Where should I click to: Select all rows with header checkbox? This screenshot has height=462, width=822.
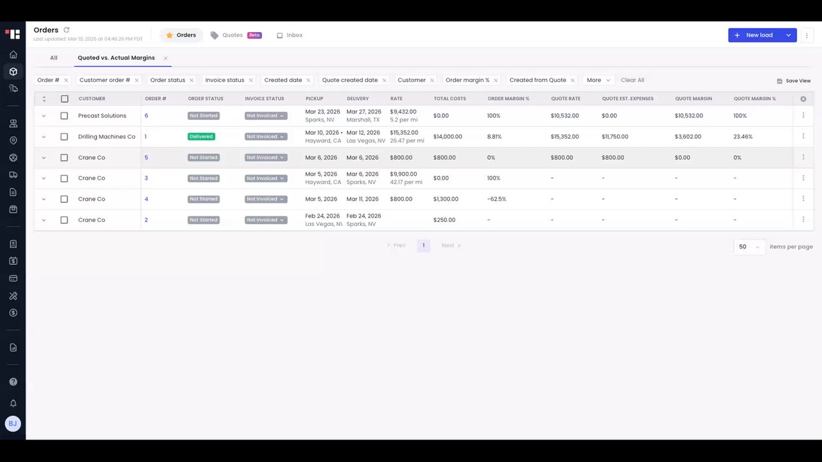64,99
